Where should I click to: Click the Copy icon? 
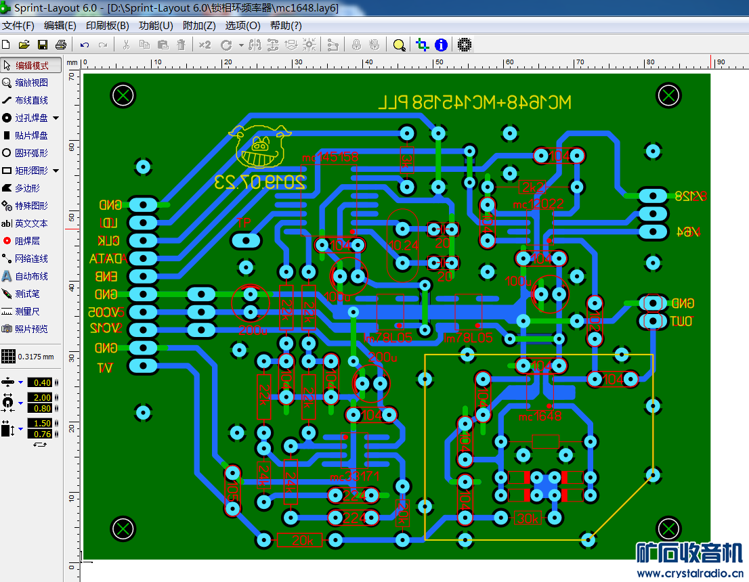pyautogui.click(x=144, y=45)
